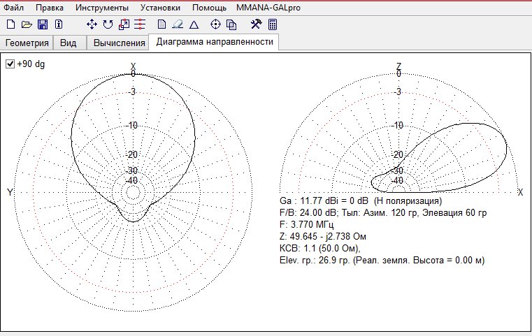Open a file with the folder icon
The width and height of the screenshot is (532, 336).
point(26,24)
